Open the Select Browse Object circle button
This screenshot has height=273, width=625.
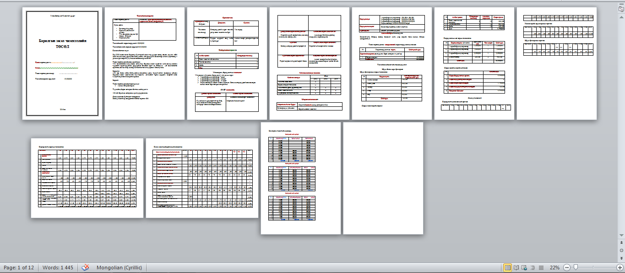[621, 251]
